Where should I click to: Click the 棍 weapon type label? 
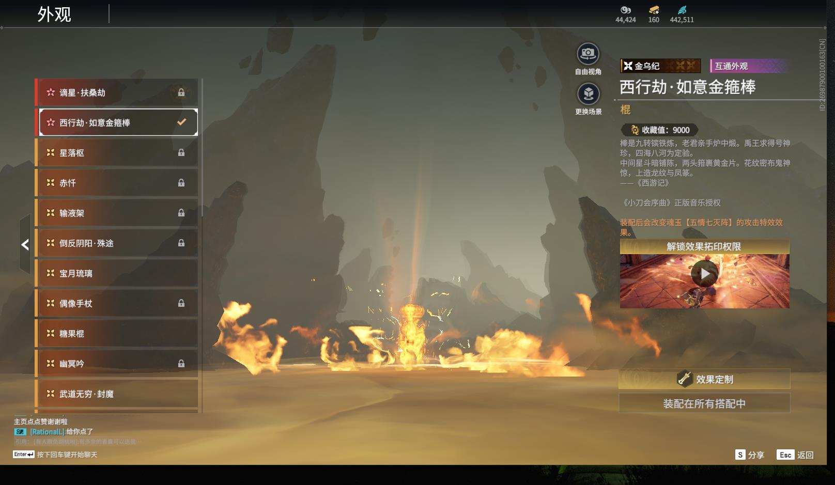click(625, 109)
